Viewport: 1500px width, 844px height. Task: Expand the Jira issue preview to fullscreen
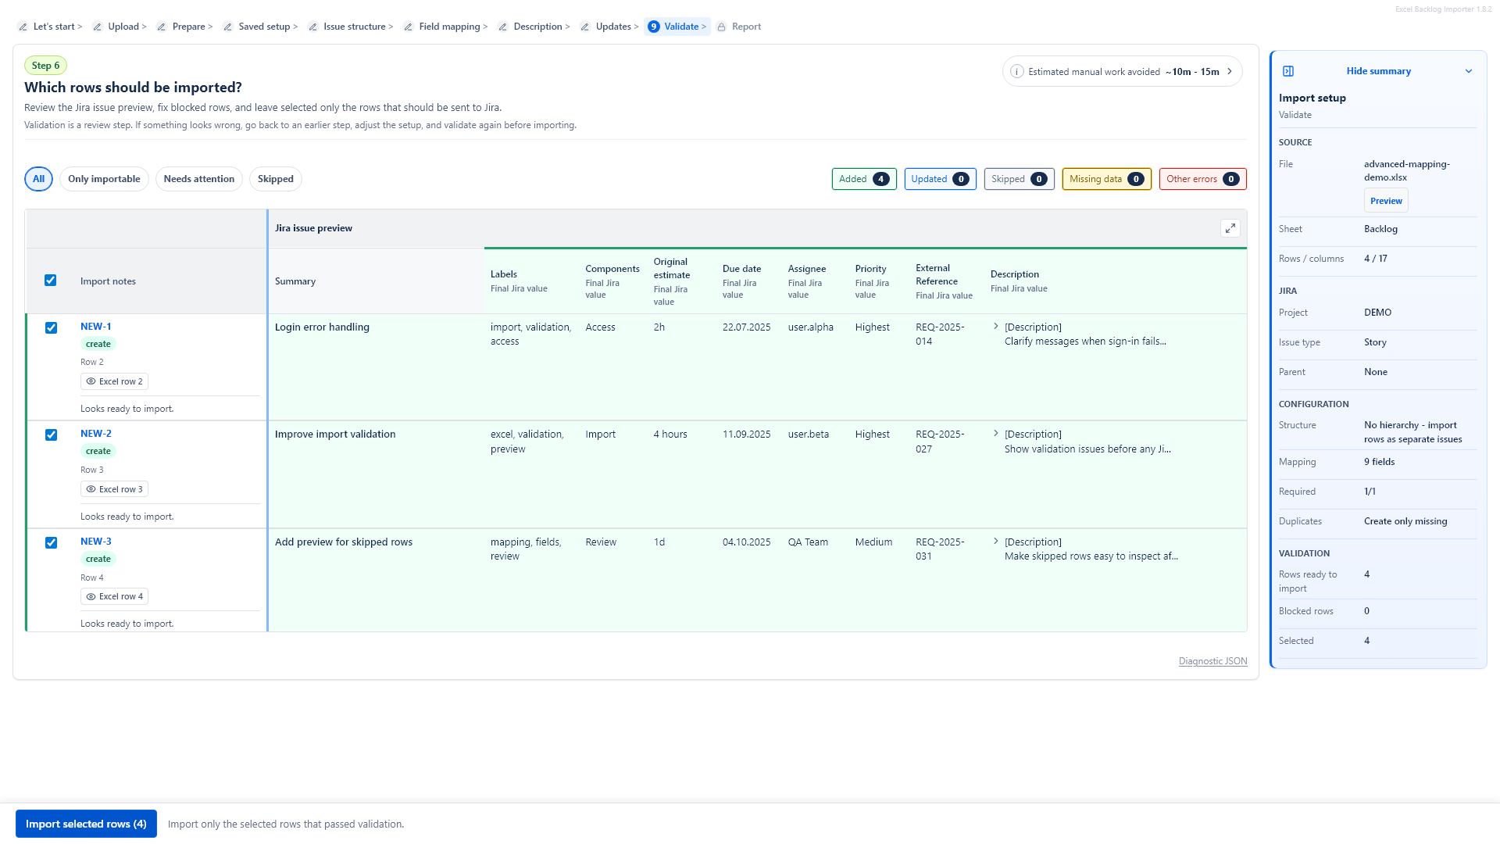(1230, 228)
